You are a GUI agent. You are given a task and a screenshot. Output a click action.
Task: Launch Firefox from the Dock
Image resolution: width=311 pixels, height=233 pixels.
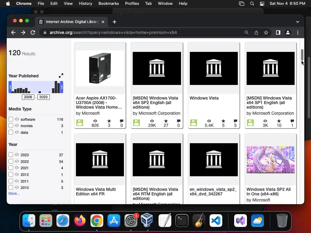(80, 221)
